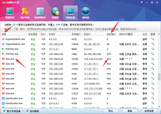Screen dimensions: 161x114
Task: Manage wpscloudsvr.exe port 4709 connection
Action: pos(153,103)
